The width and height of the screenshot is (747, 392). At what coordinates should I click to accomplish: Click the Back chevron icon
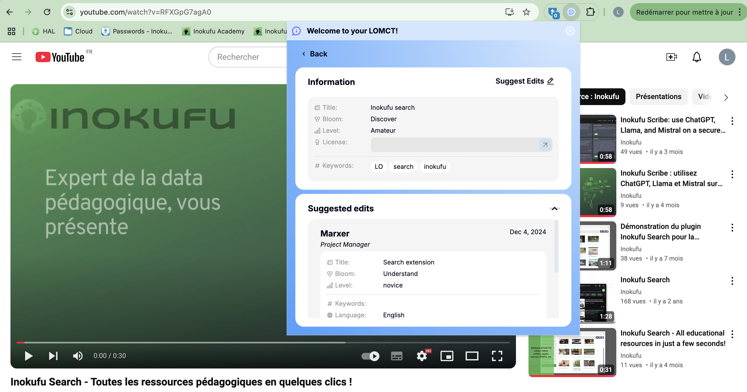pyautogui.click(x=304, y=53)
